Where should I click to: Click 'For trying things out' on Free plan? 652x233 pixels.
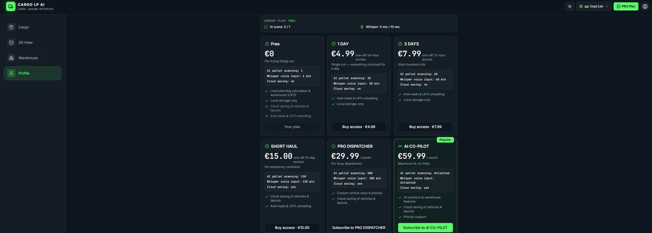click(x=279, y=61)
